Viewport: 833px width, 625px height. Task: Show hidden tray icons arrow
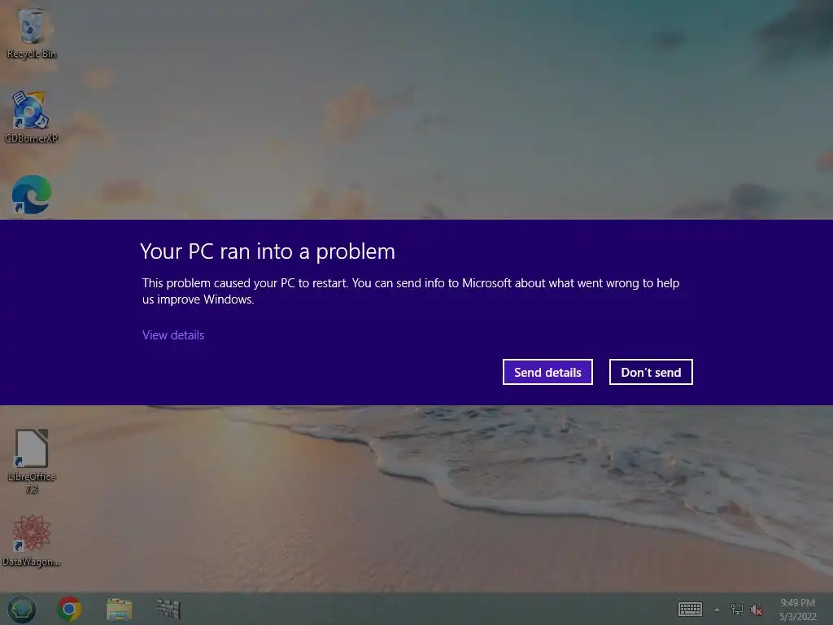tap(717, 610)
